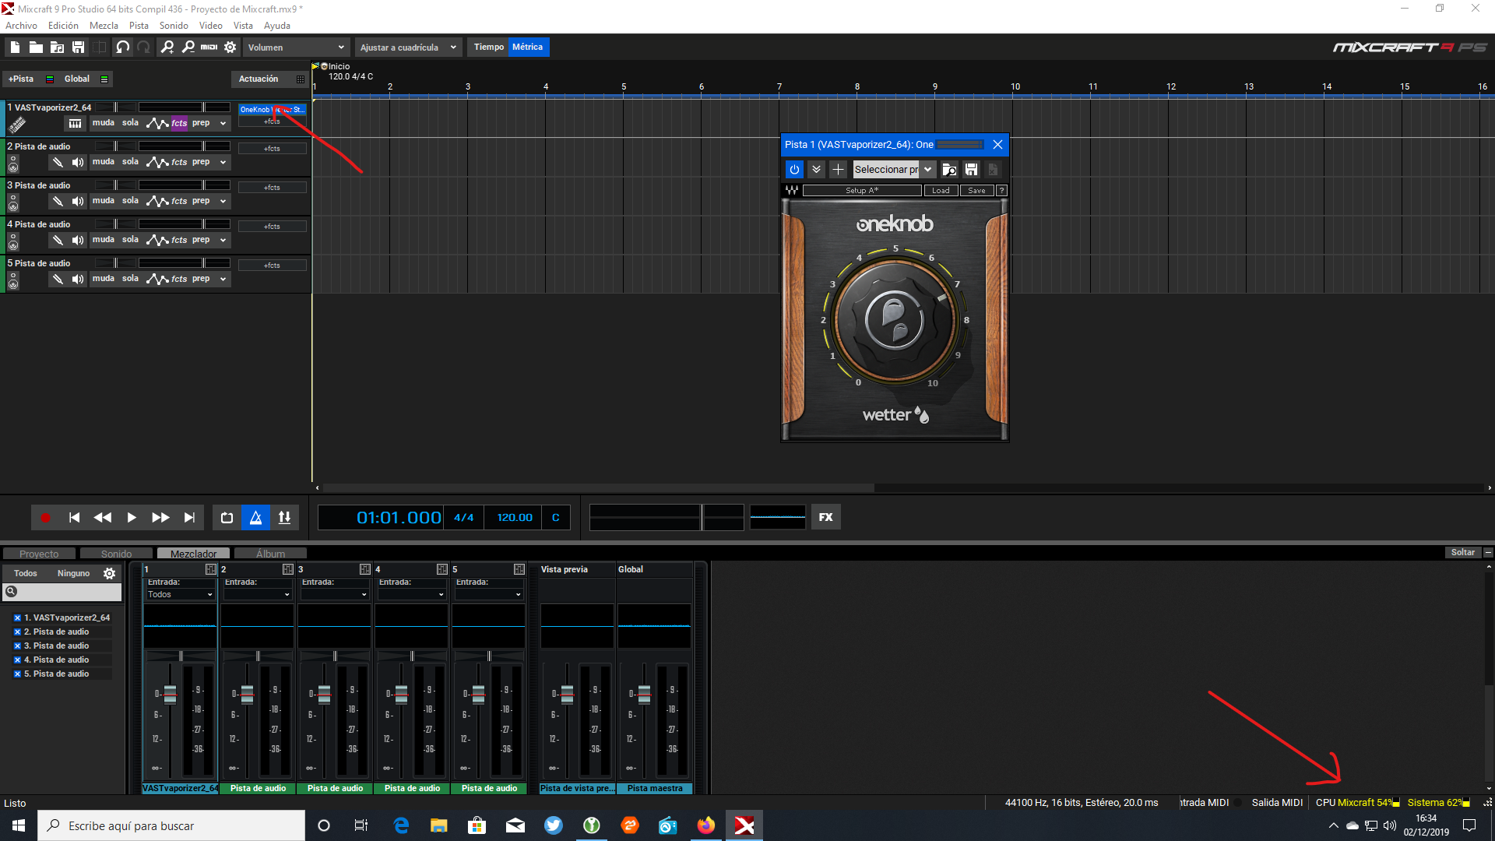The height and width of the screenshot is (841, 1495).
Task: Open the Archivo menu
Action: [21, 26]
